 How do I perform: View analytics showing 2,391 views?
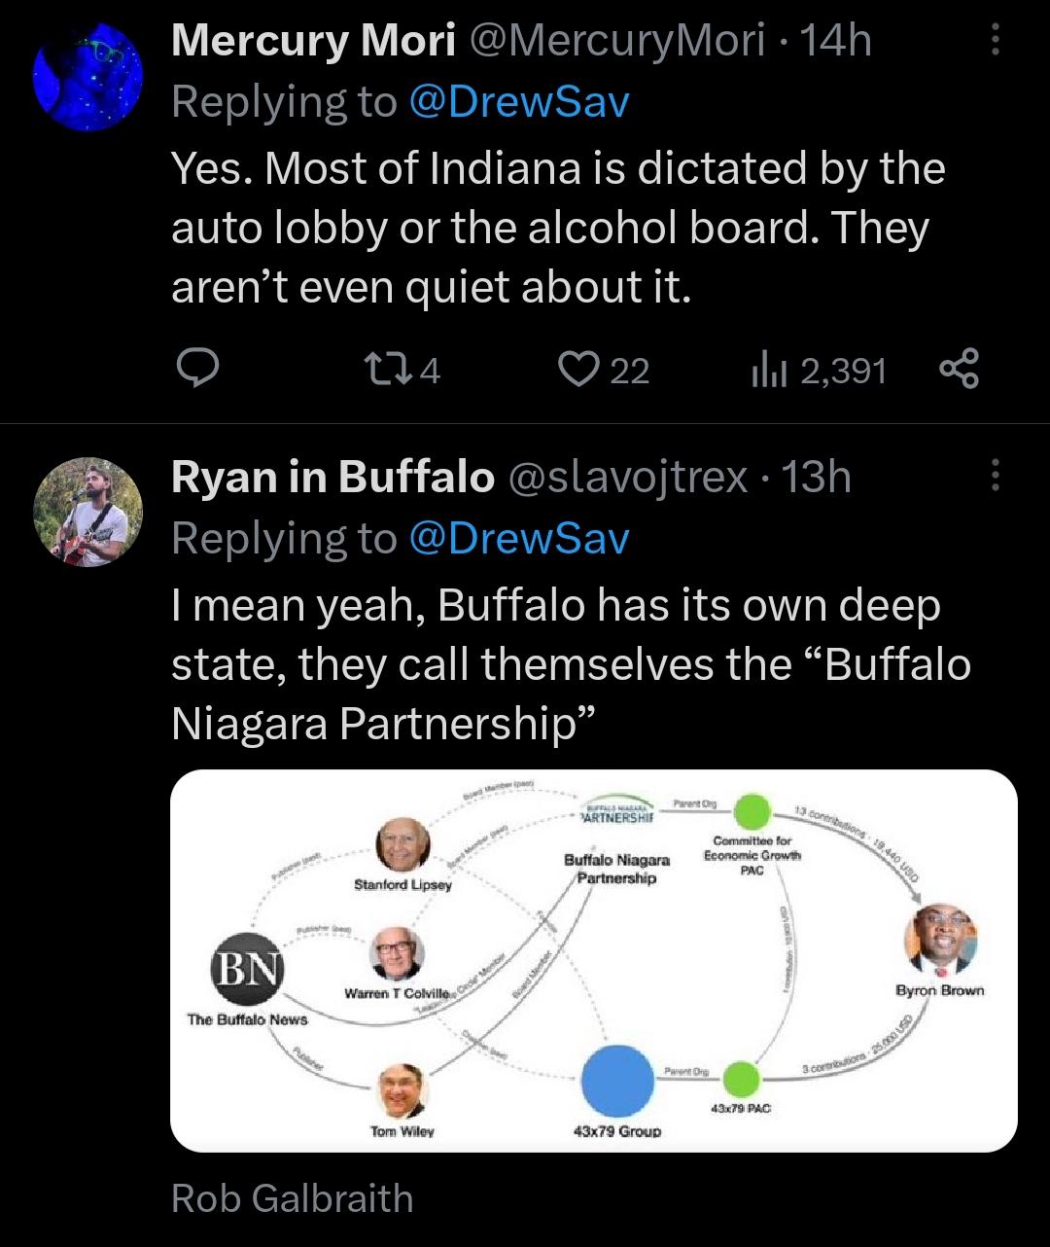766,370
